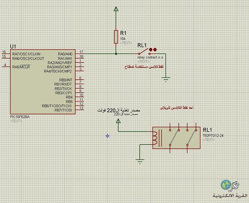Click the RA7/OSC1/CLKIN pin name

coord(26,54)
